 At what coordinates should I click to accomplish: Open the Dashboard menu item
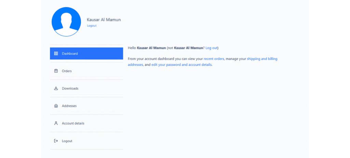70,54
